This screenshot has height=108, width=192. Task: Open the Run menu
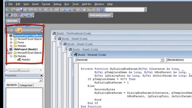(x=67, y=4)
